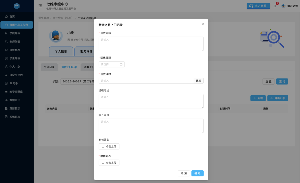Open 资源中心工作台 in the sidebar
Screen dimensions: 300x183
[x=17, y=25]
